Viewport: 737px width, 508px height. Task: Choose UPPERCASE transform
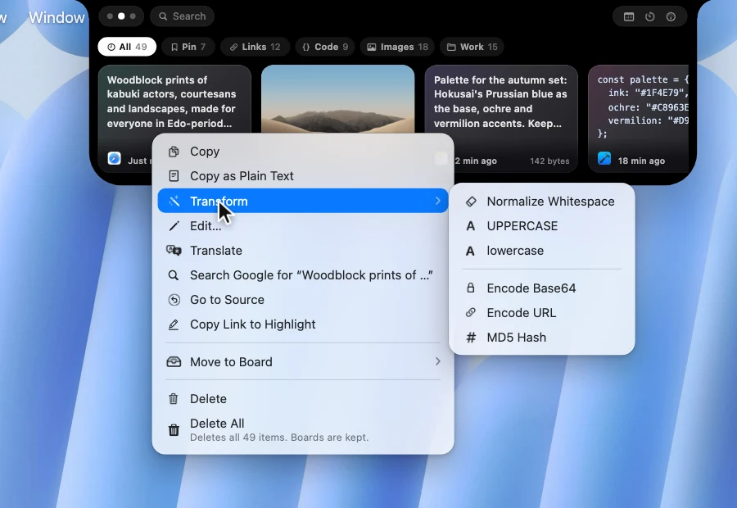[541, 226]
